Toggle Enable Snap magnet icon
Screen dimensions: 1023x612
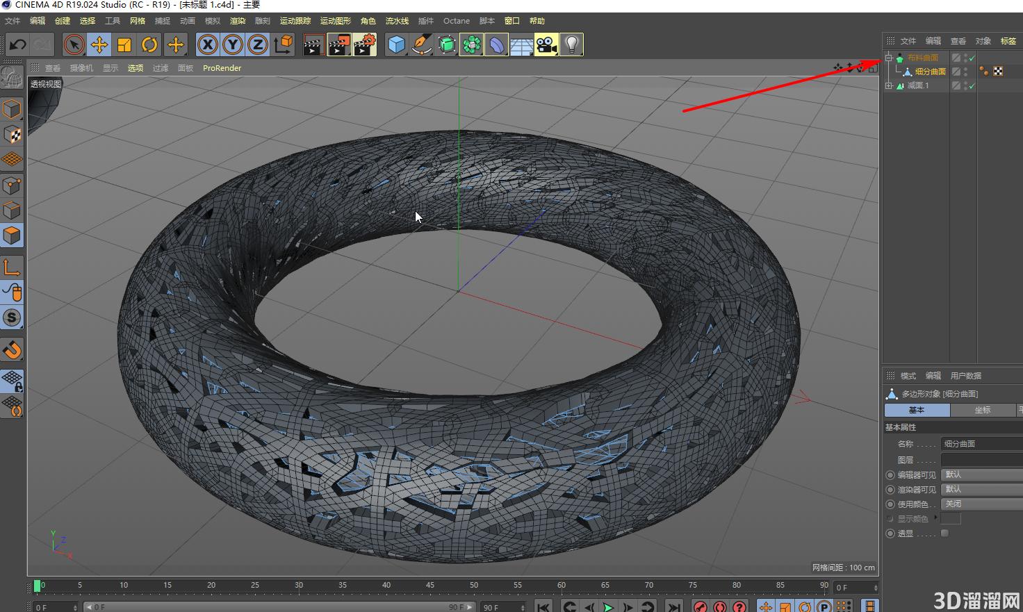[x=12, y=349]
